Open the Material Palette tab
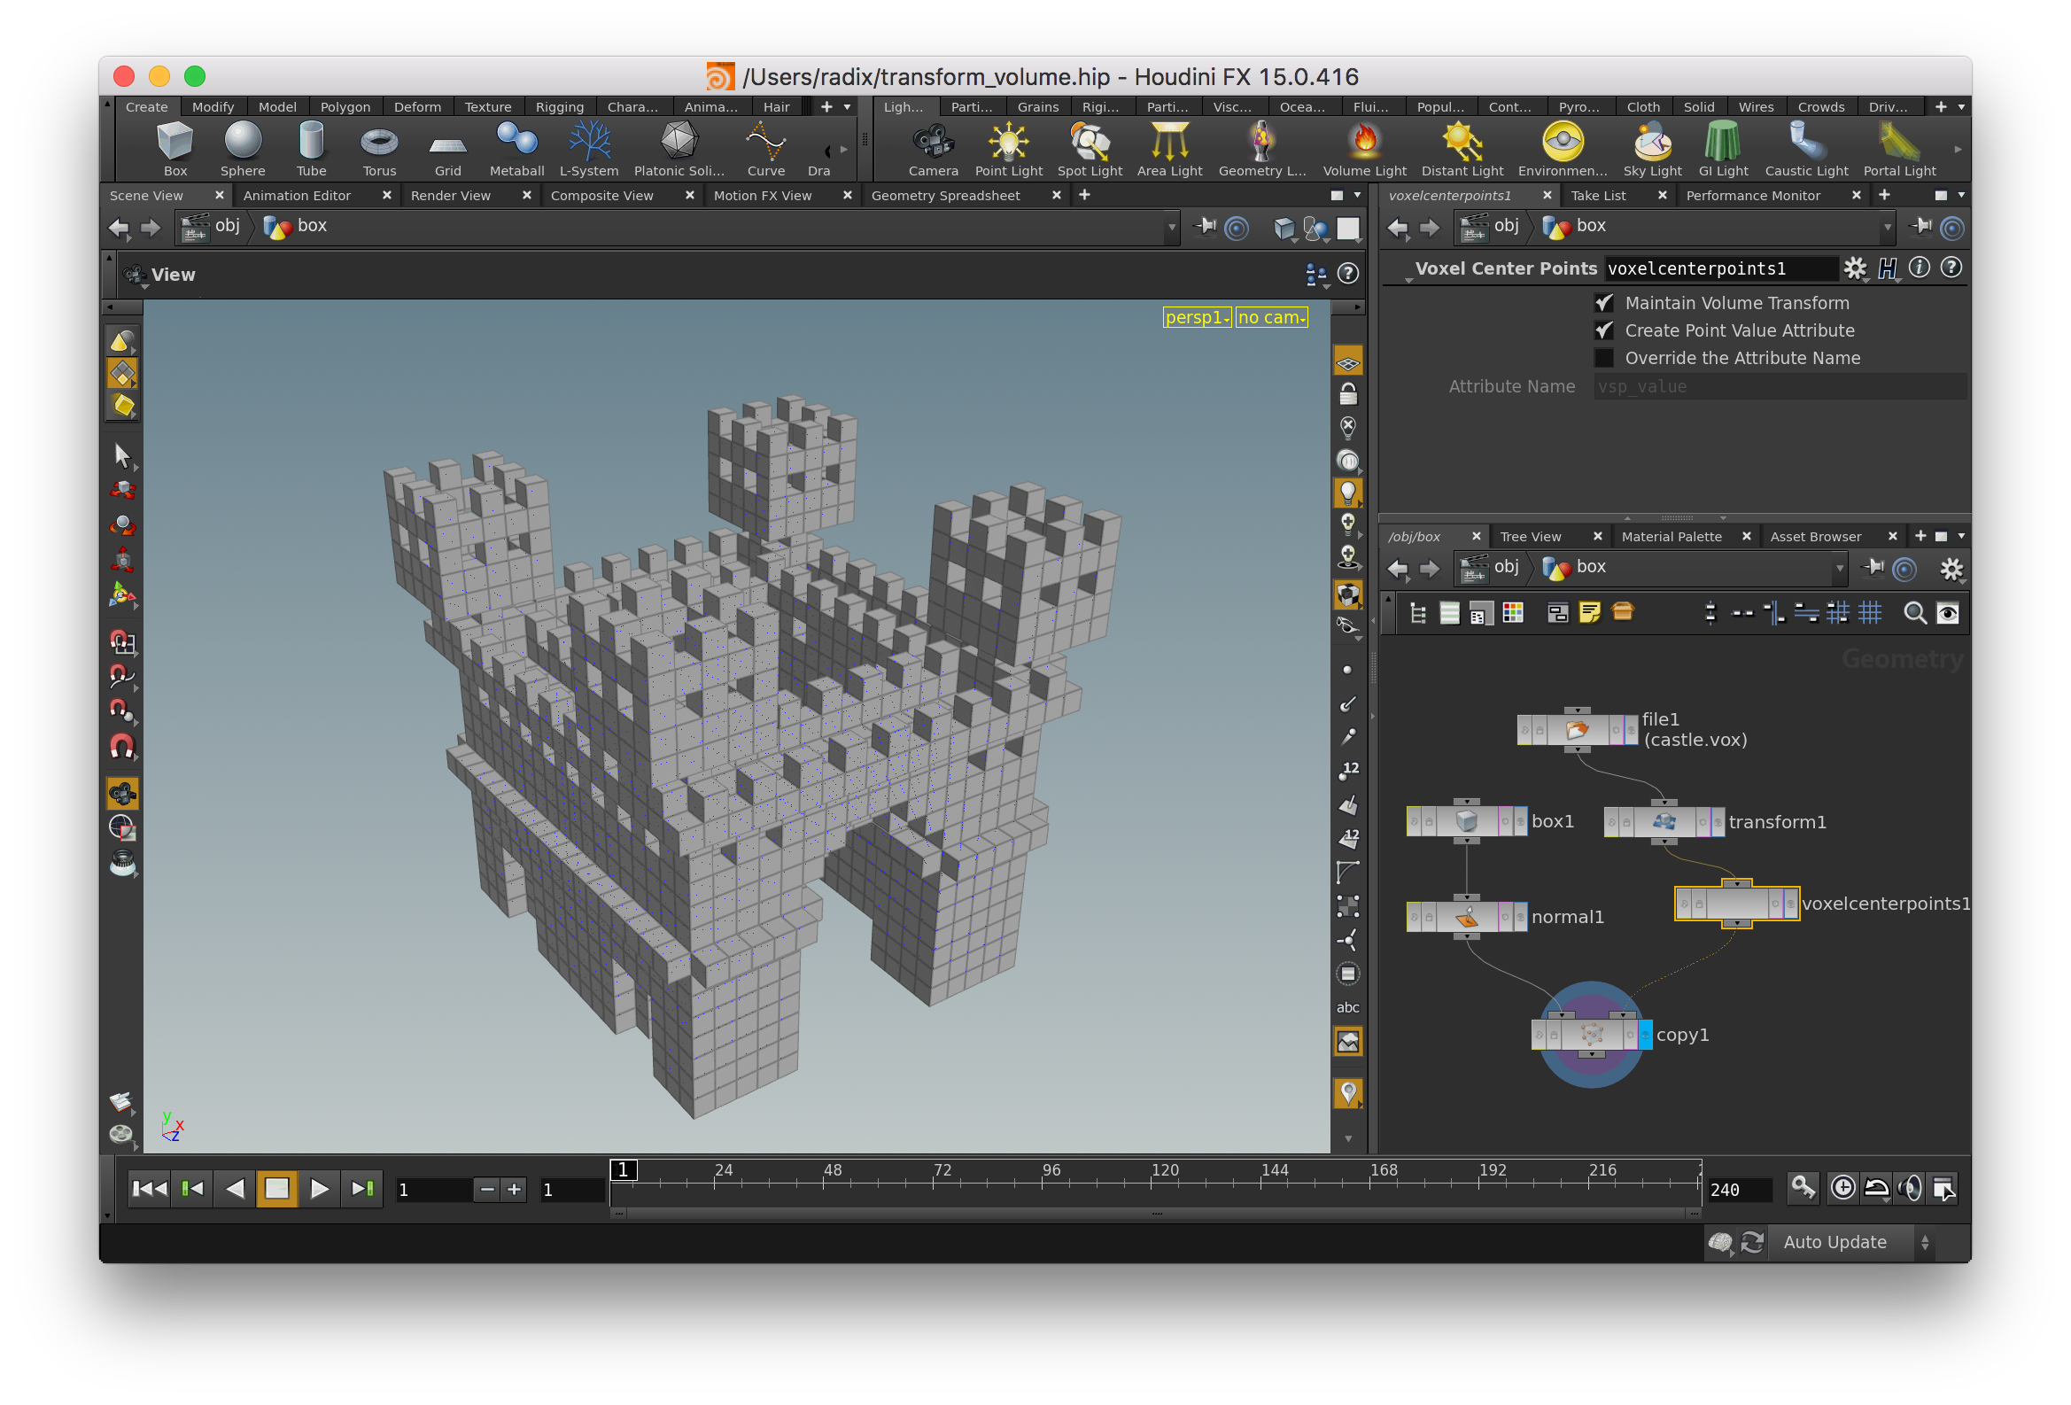Image resolution: width=2071 pixels, height=1405 pixels. click(1671, 536)
